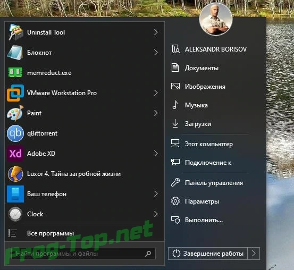Screen dimensions: 294x270
Task: Click the user avatar picture
Action: point(216,19)
